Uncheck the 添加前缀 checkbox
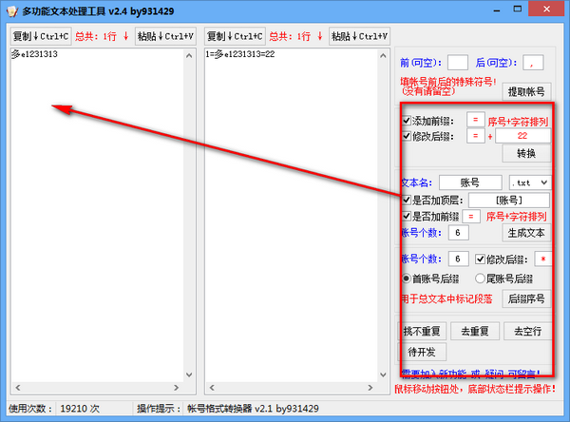The width and height of the screenshot is (570, 422). click(x=408, y=122)
